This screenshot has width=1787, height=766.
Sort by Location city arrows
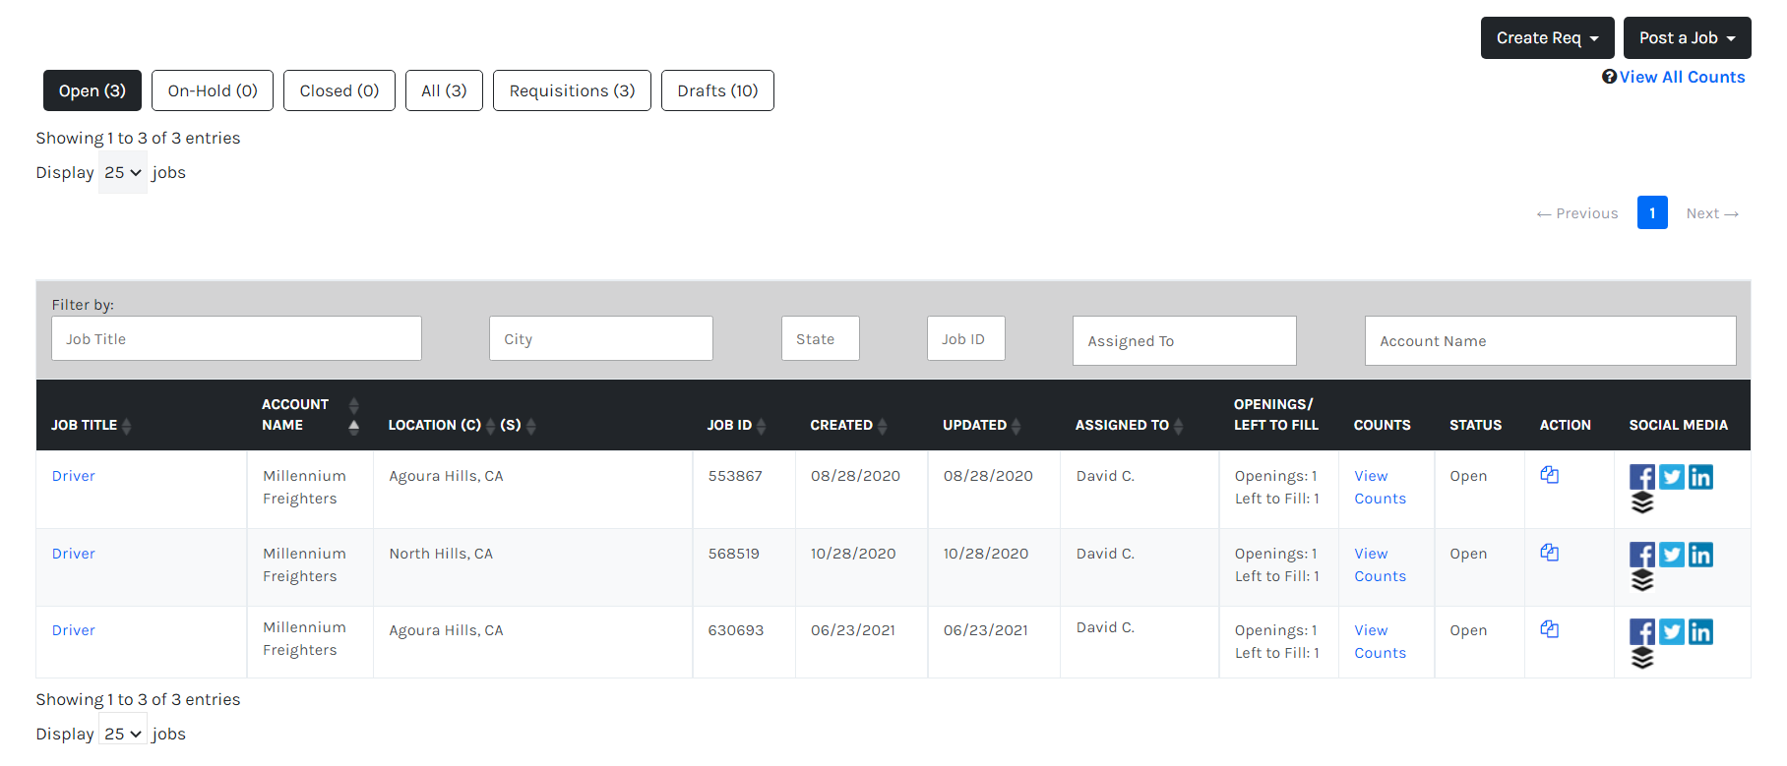pos(490,426)
